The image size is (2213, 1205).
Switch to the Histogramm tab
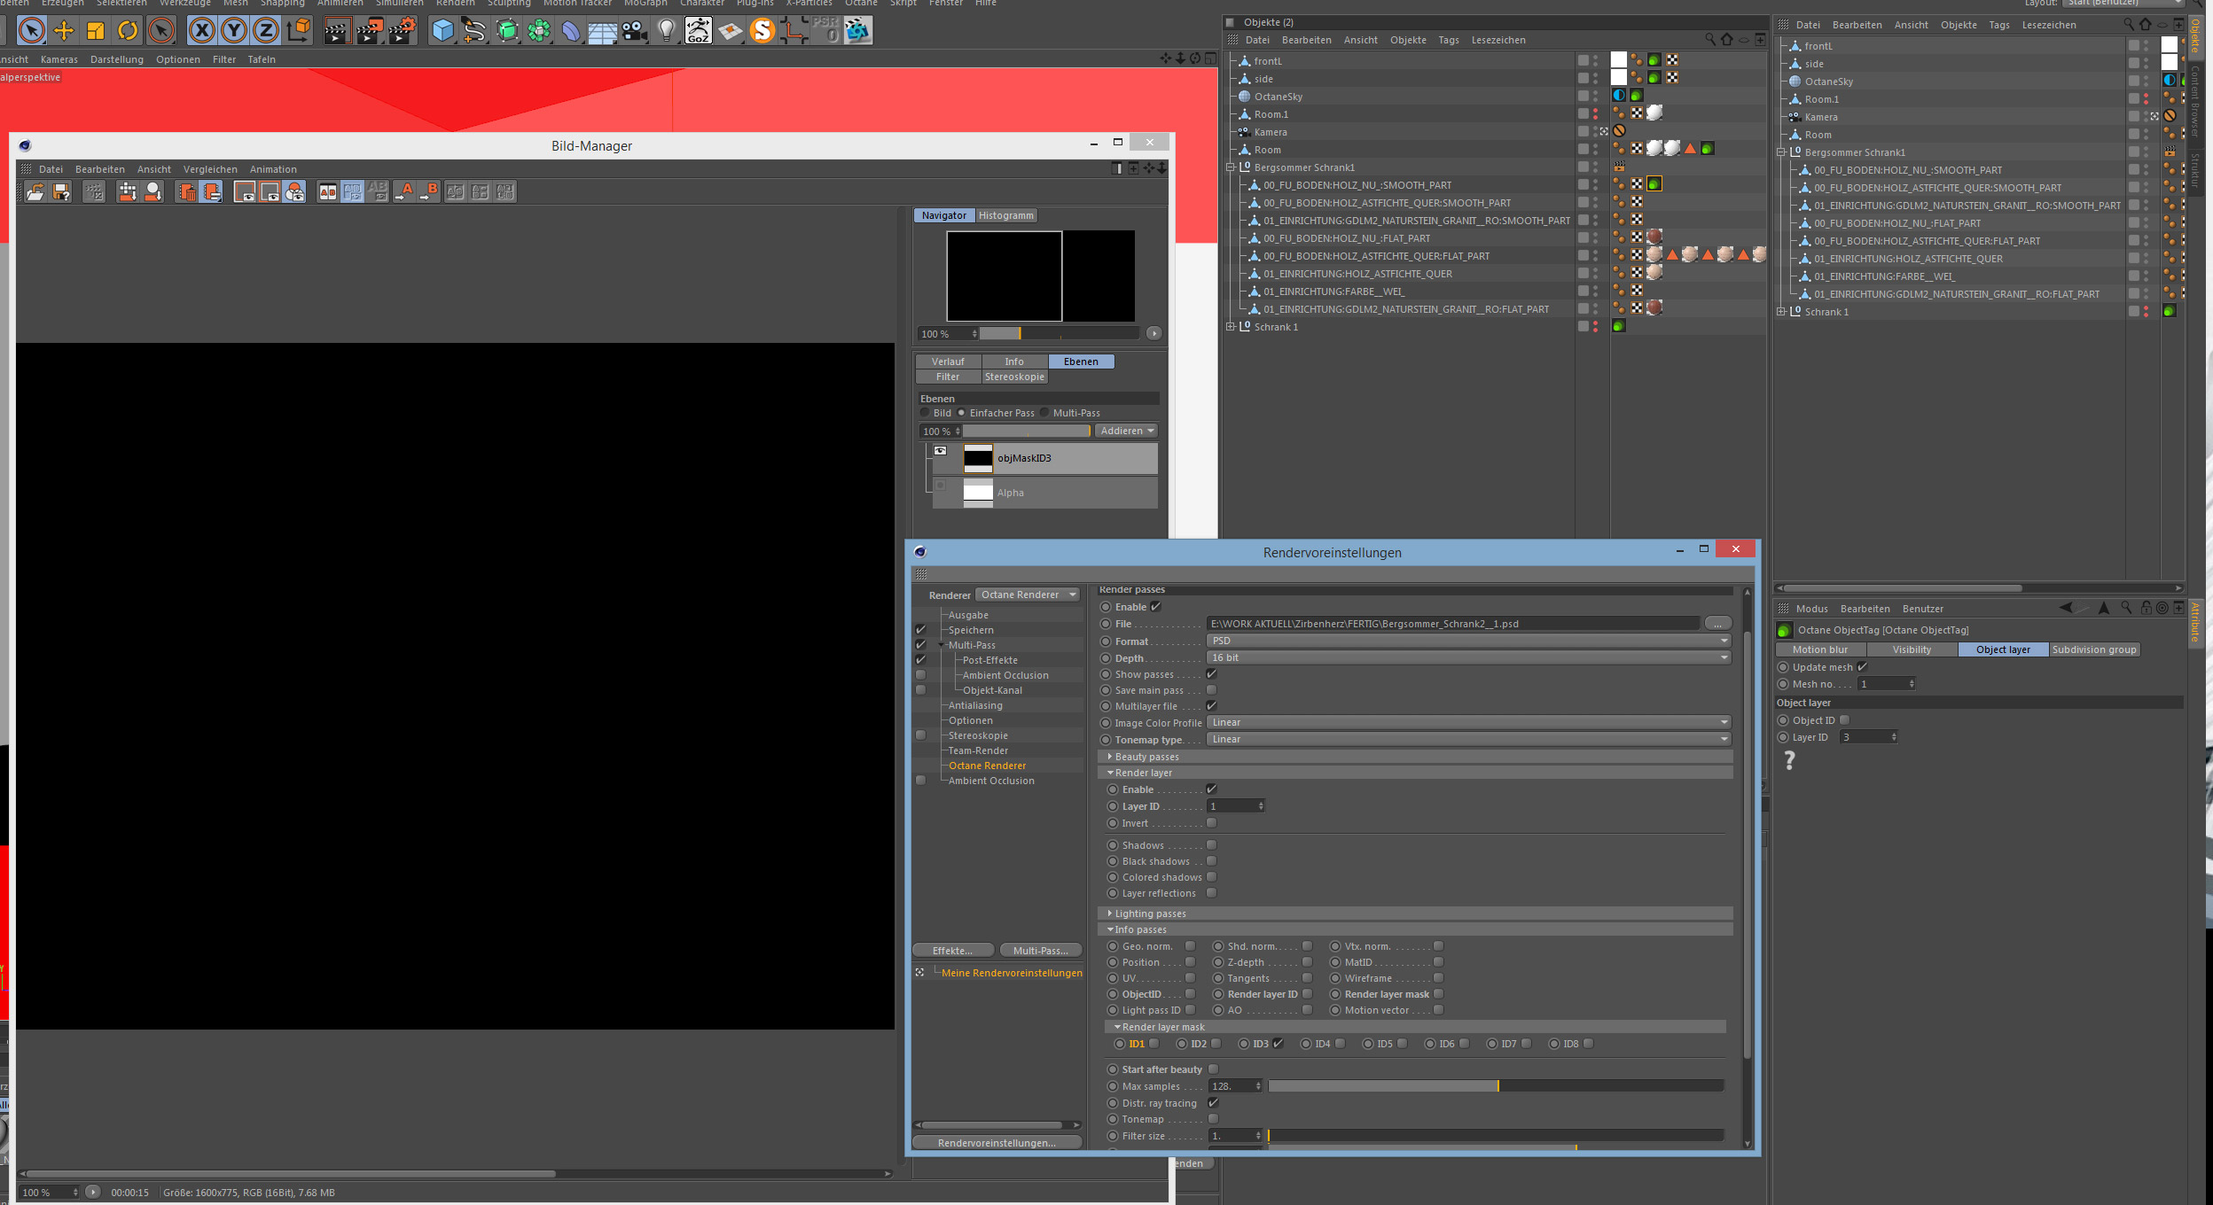coord(1005,215)
